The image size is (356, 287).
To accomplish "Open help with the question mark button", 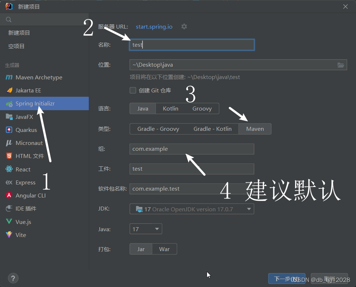I will coord(13,278).
